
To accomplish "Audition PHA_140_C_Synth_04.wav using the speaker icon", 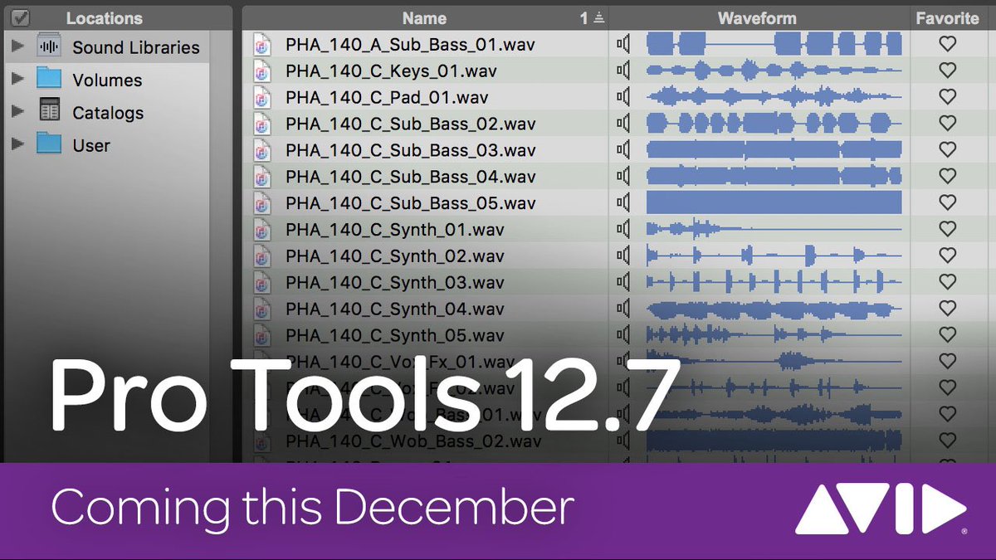I will coord(623,309).
